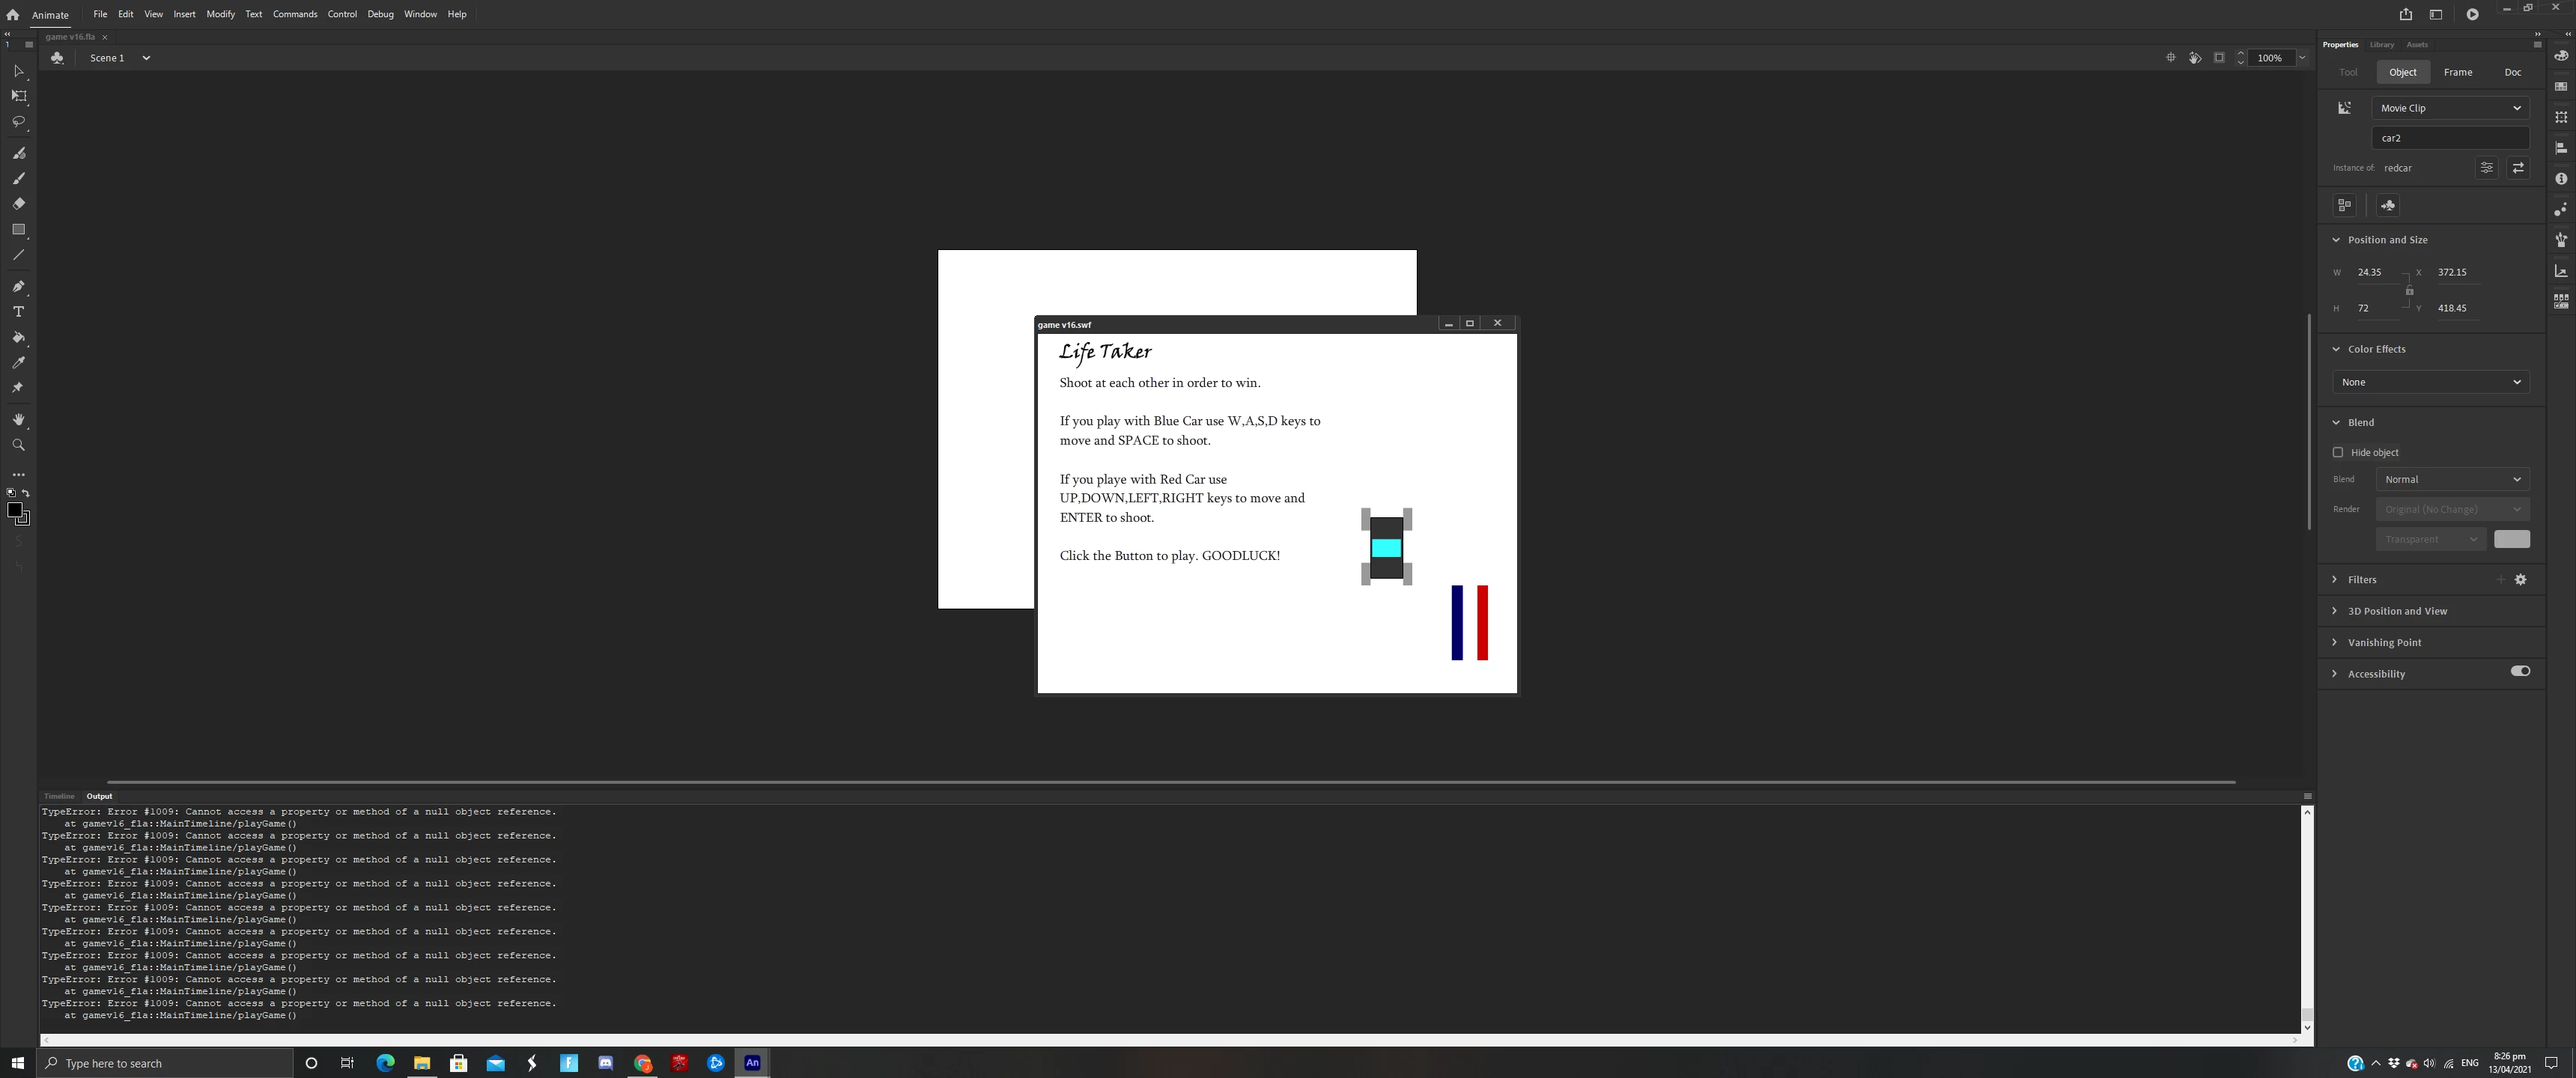The width and height of the screenshot is (2576, 1078).
Task: Switch to the Frame properties button
Action: coord(2457,72)
